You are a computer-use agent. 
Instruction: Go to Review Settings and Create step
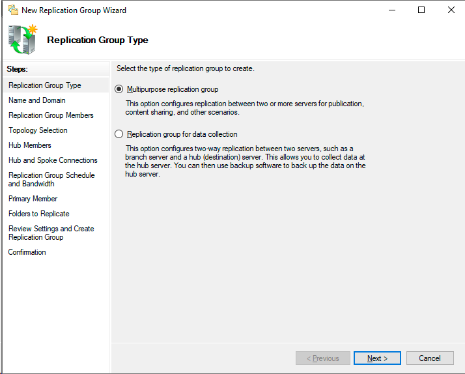(51, 233)
